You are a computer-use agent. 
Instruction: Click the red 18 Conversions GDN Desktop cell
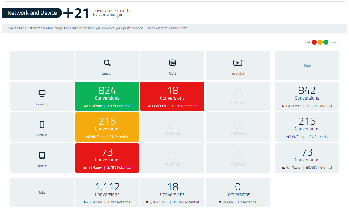172,96
